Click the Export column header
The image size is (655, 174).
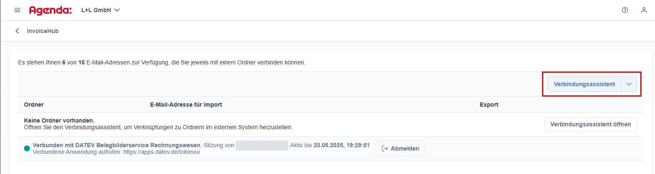point(489,105)
